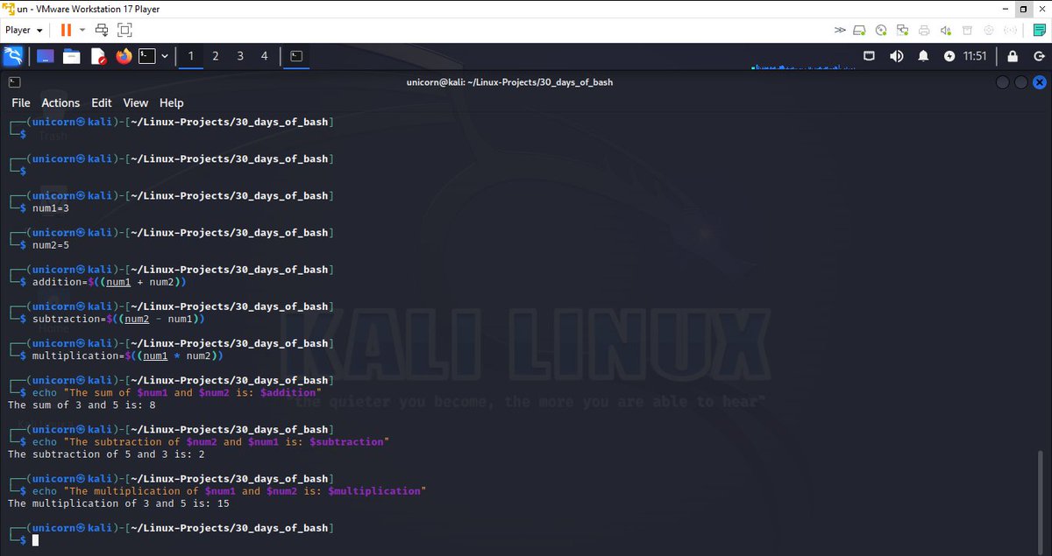Launch Firefox from the Kali panel
1052x556 pixels.
coord(124,56)
